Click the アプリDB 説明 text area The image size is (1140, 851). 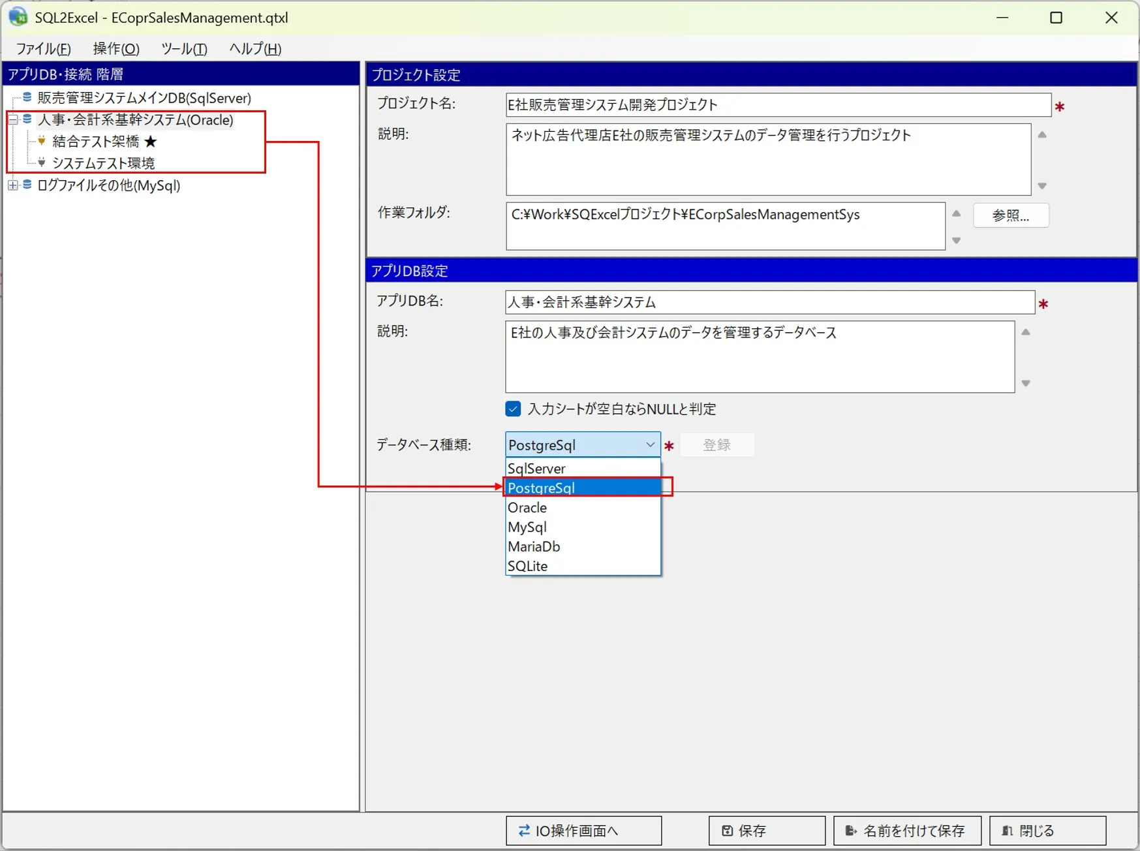(x=760, y=356)
